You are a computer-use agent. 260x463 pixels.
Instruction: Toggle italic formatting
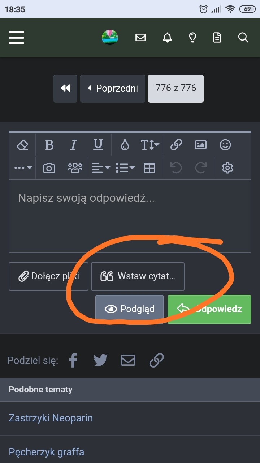74,145
